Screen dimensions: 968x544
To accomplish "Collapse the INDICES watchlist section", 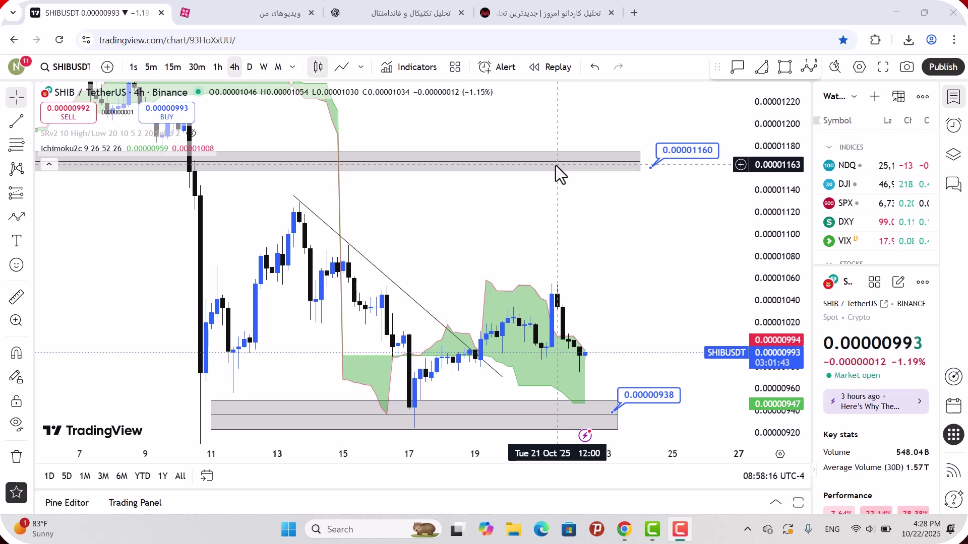I will tap(829, 147).
